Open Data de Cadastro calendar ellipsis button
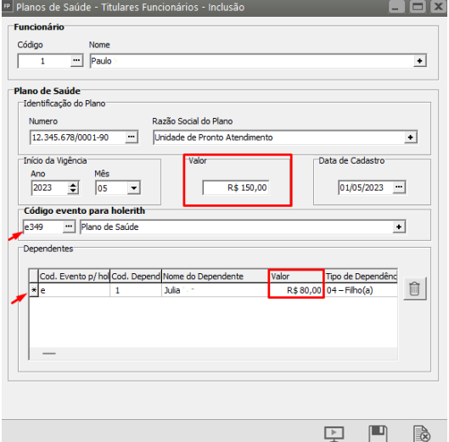This screenshot has width=449, height=442. point(399,187)
